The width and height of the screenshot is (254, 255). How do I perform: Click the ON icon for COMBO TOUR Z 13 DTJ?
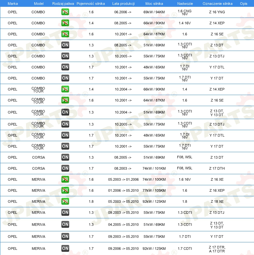click(65, 124)
